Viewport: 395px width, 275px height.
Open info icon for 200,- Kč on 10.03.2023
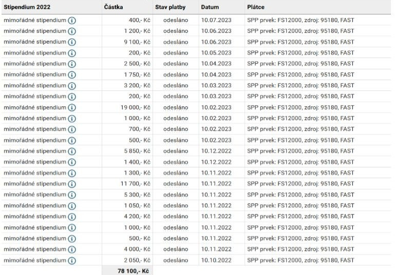point(72,96)
